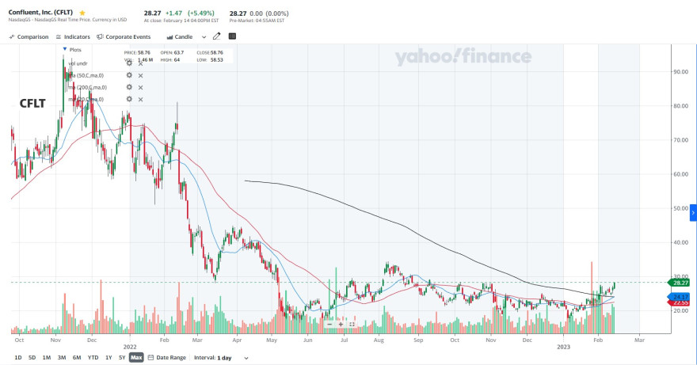Viewport: 697px width, 365px height.
Task: Open the Date Range picker
Action: point(167,357)
